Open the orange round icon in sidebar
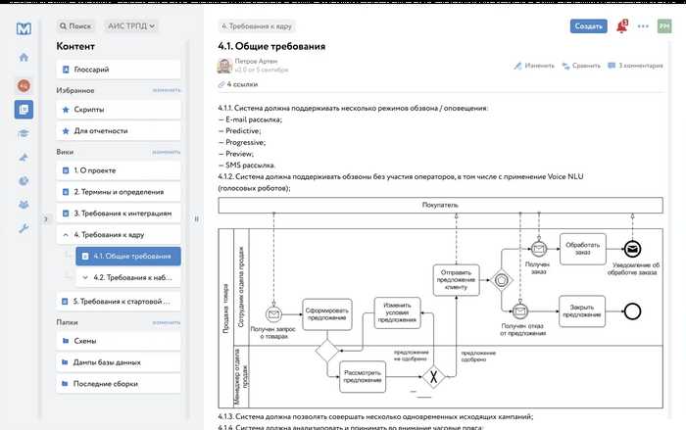Image resolution: width=686 pixels, height=430 pixels. tap(24, 86)
